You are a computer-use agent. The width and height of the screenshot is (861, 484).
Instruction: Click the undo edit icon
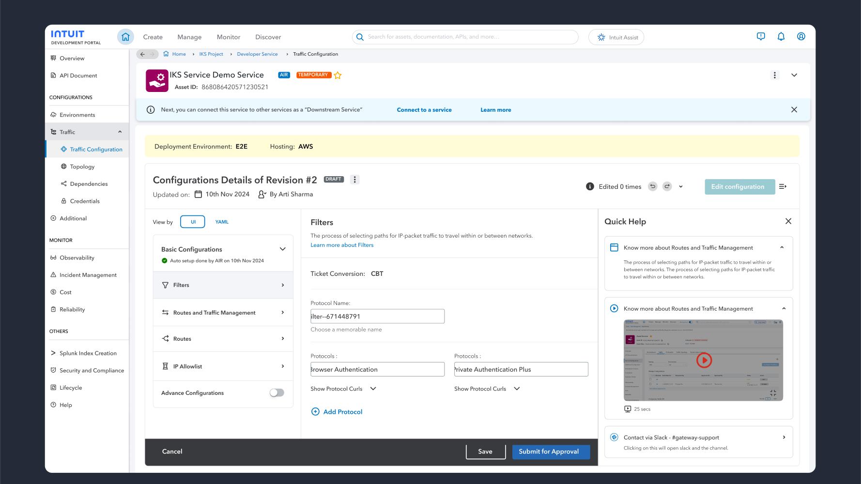pyautogui.click(x=652, y=186)
